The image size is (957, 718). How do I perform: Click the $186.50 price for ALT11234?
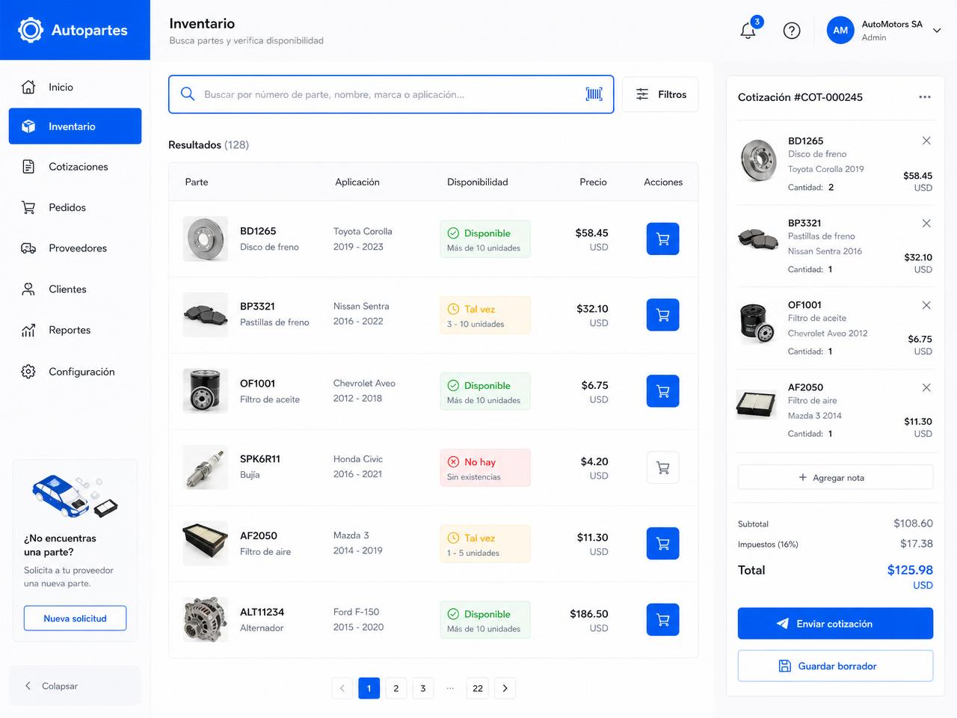pyautogui.click(x=589, y=614)
